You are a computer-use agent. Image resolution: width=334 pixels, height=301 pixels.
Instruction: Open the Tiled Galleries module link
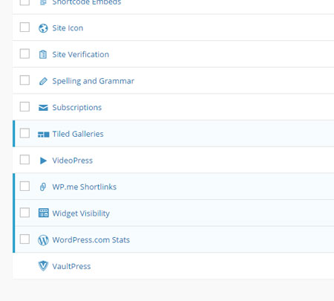click(78, 134)
